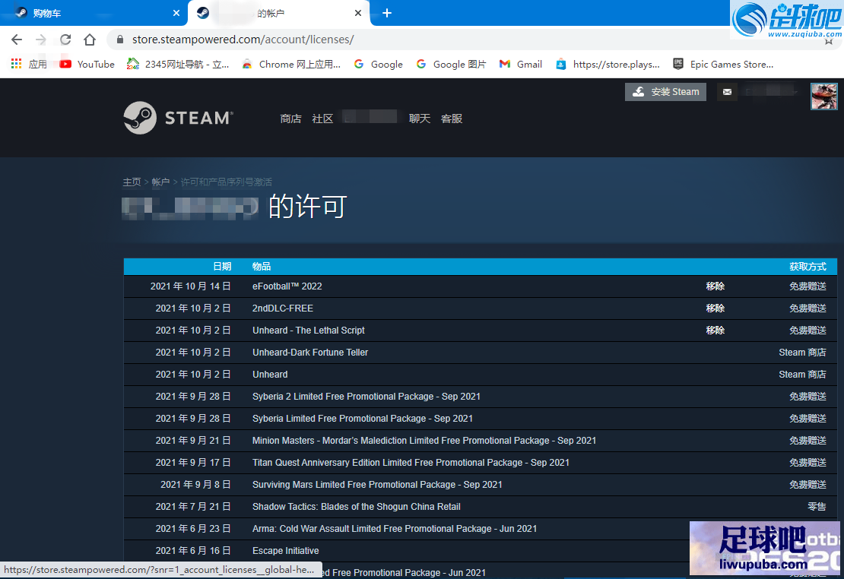Click 移除 for eFootball 2022
The width and height of the screenshot is (844, 579).
point(715,286)
